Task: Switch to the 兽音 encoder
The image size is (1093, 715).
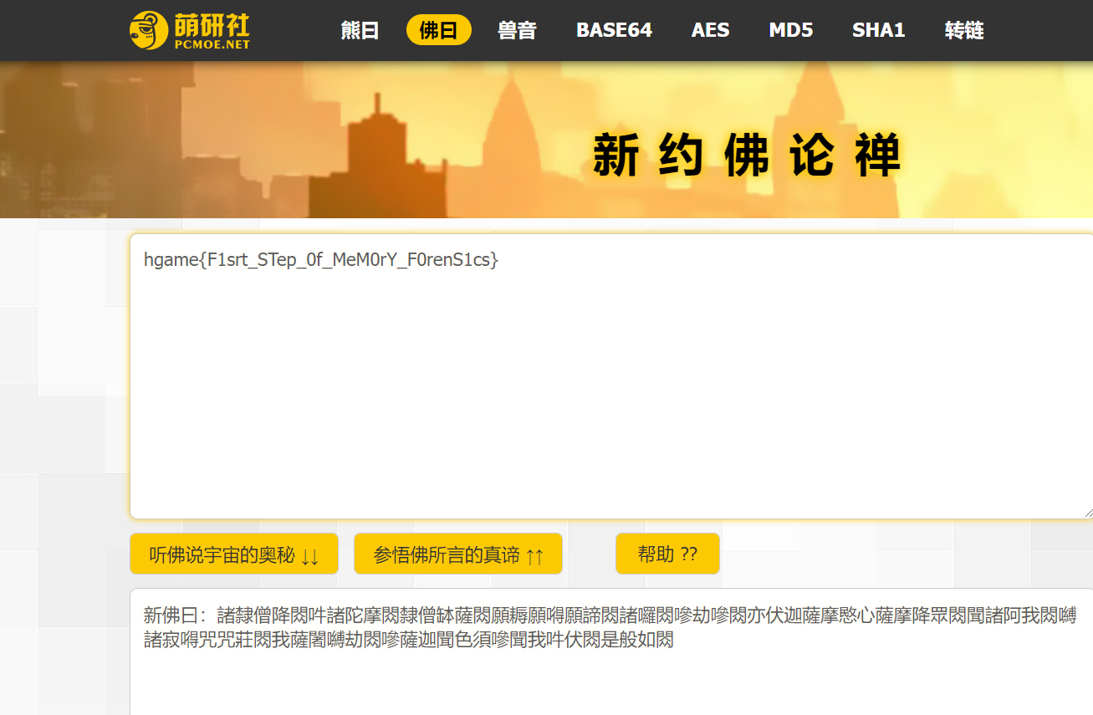Action: point(517,31)
